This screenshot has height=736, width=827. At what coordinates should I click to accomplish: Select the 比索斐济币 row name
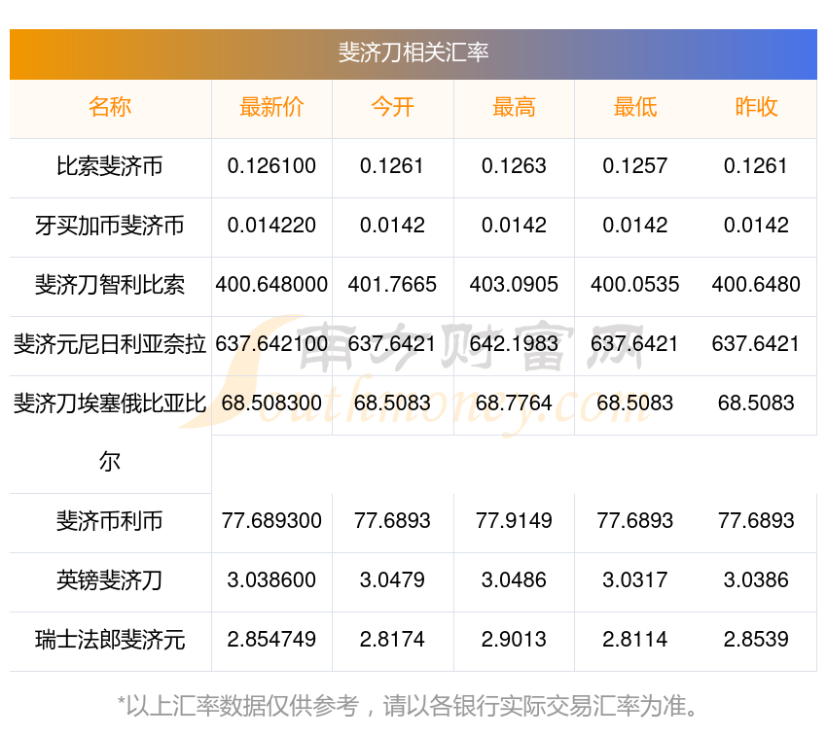110,166
